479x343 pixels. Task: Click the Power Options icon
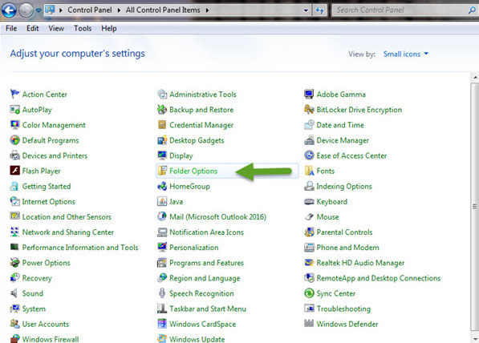pos(14,262)
